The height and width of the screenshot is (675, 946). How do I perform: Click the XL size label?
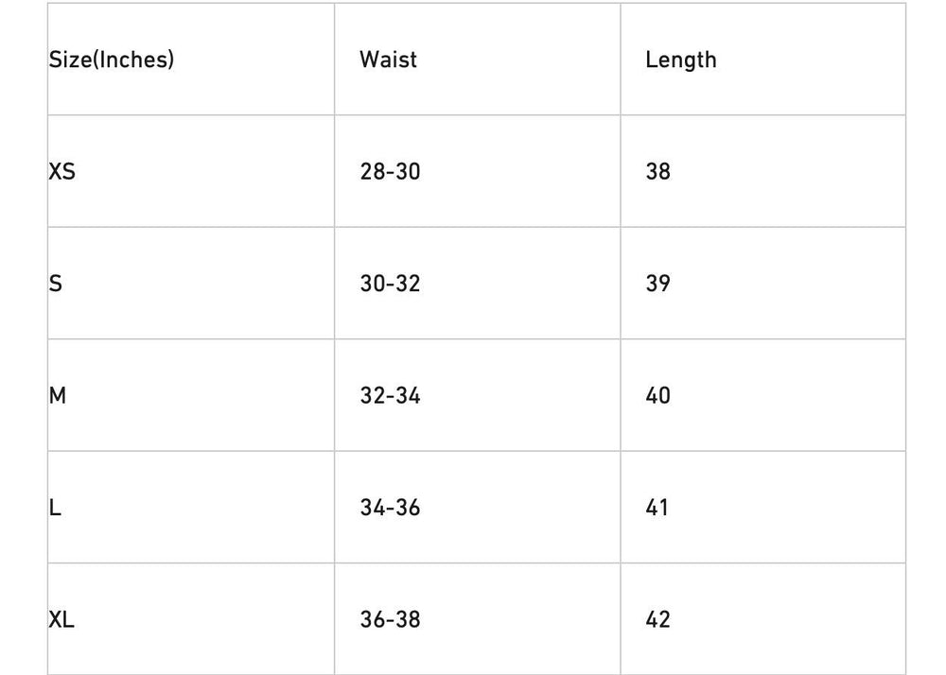coord(61,620)
